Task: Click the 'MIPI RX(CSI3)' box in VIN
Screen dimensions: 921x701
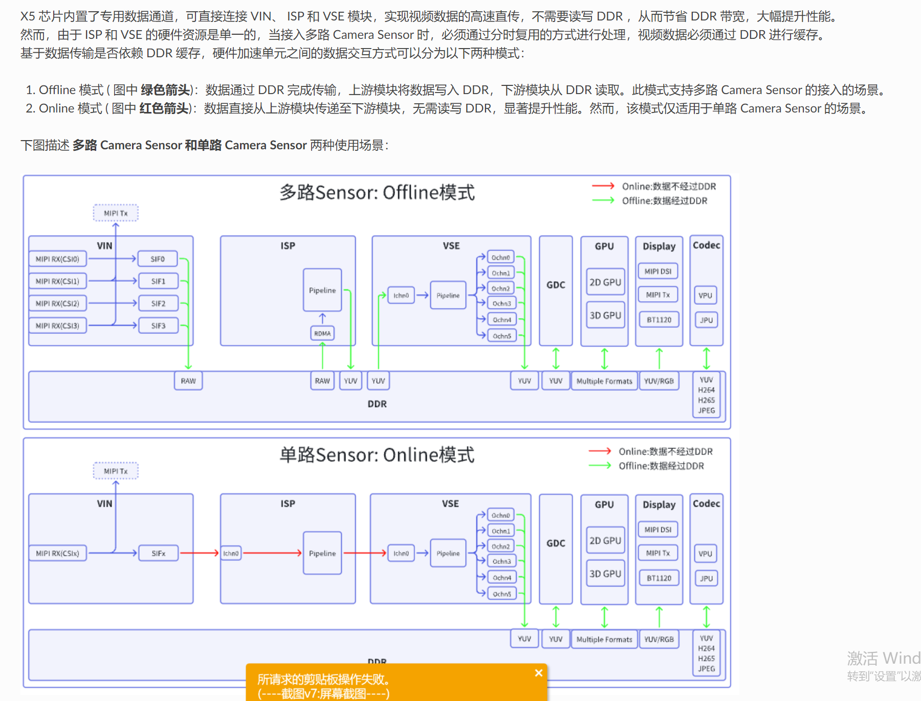Action: tap(58, 326)
